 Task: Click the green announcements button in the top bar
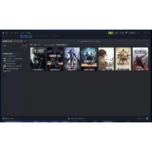[111, 33]
